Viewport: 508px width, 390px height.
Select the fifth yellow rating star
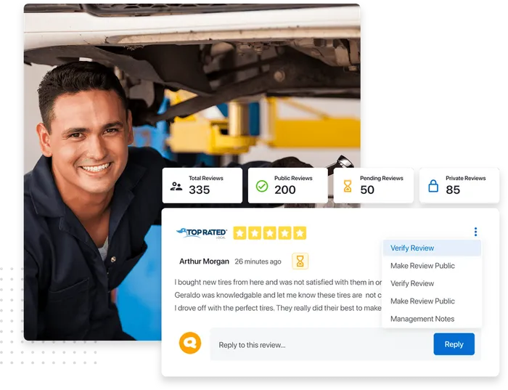pyautogui.click(x=300, y=233)
